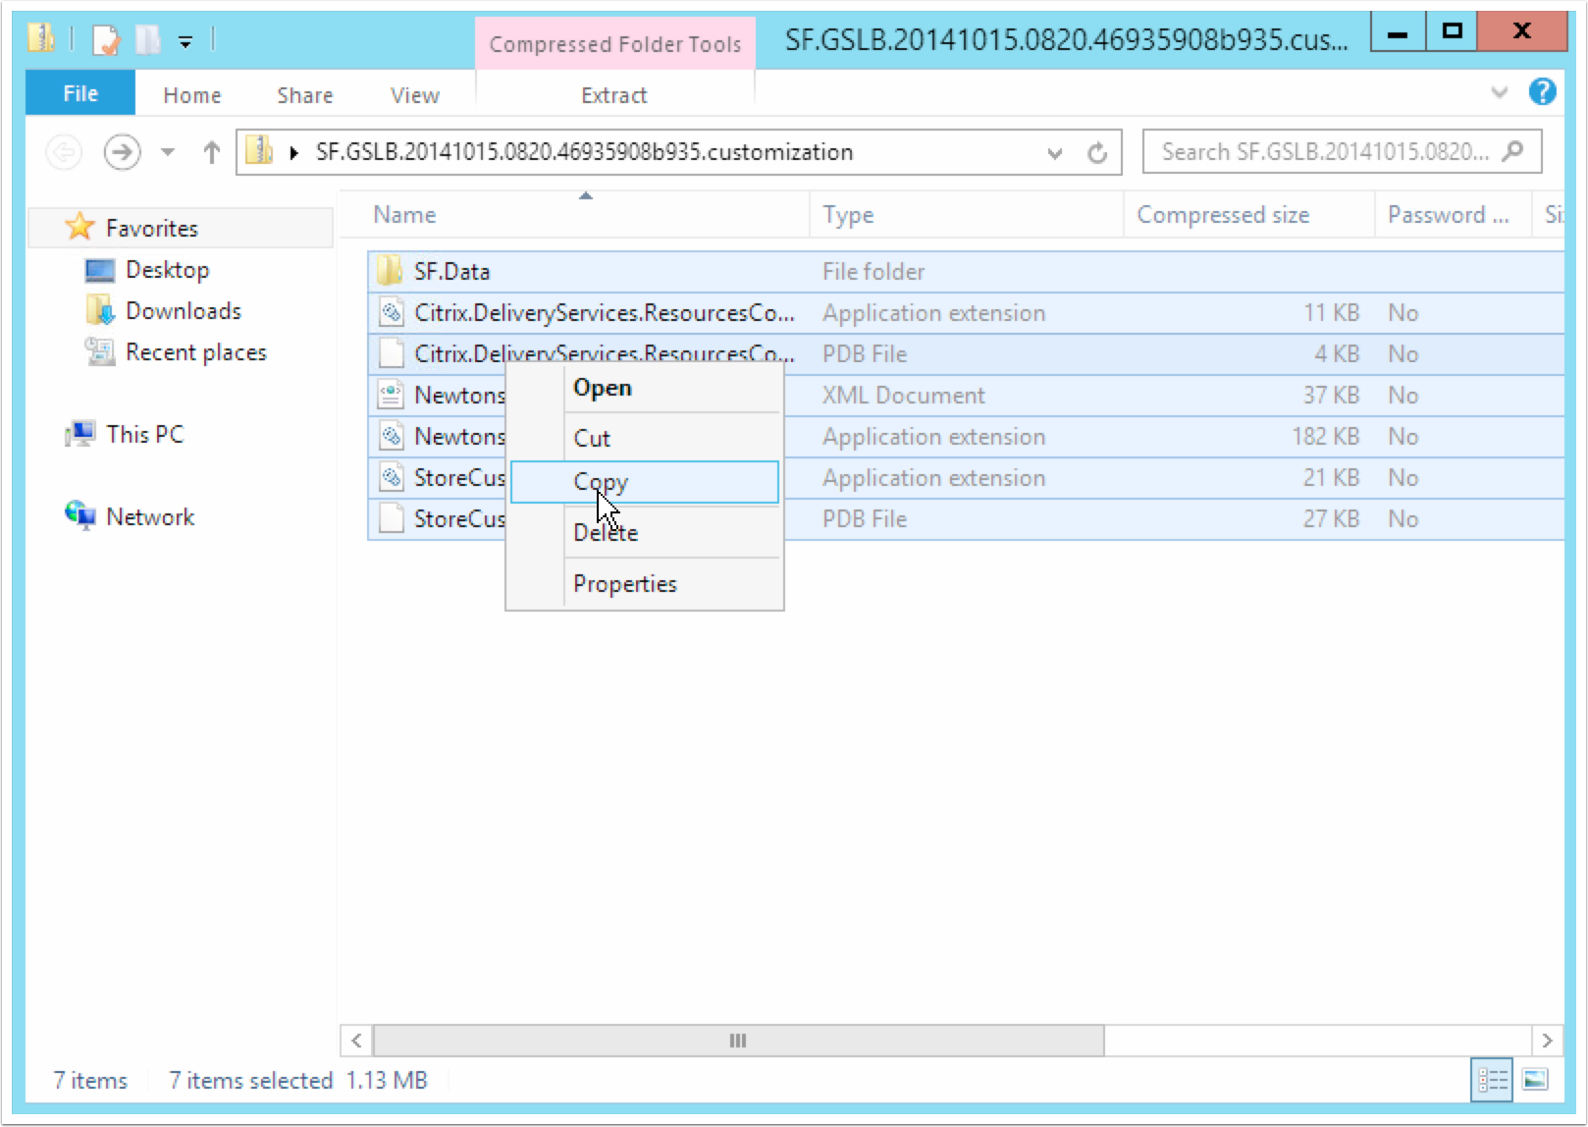This screenshot has width=1588, height=1127.
Task: Click the Forward navigation arrow
Action: pyautogui.click(x=123, y=152)
